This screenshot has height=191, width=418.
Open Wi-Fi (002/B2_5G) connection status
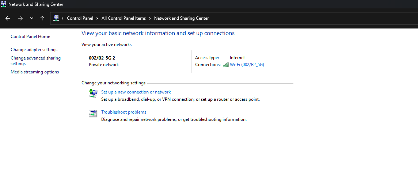tap(247, 65)
